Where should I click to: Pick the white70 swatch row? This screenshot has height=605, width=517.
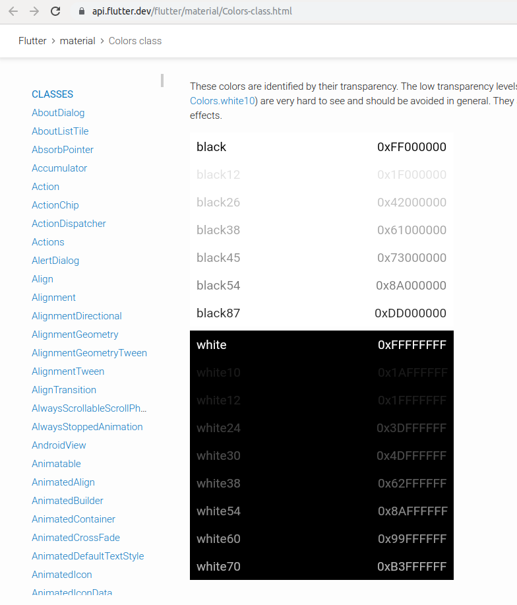tap(321, 567)
